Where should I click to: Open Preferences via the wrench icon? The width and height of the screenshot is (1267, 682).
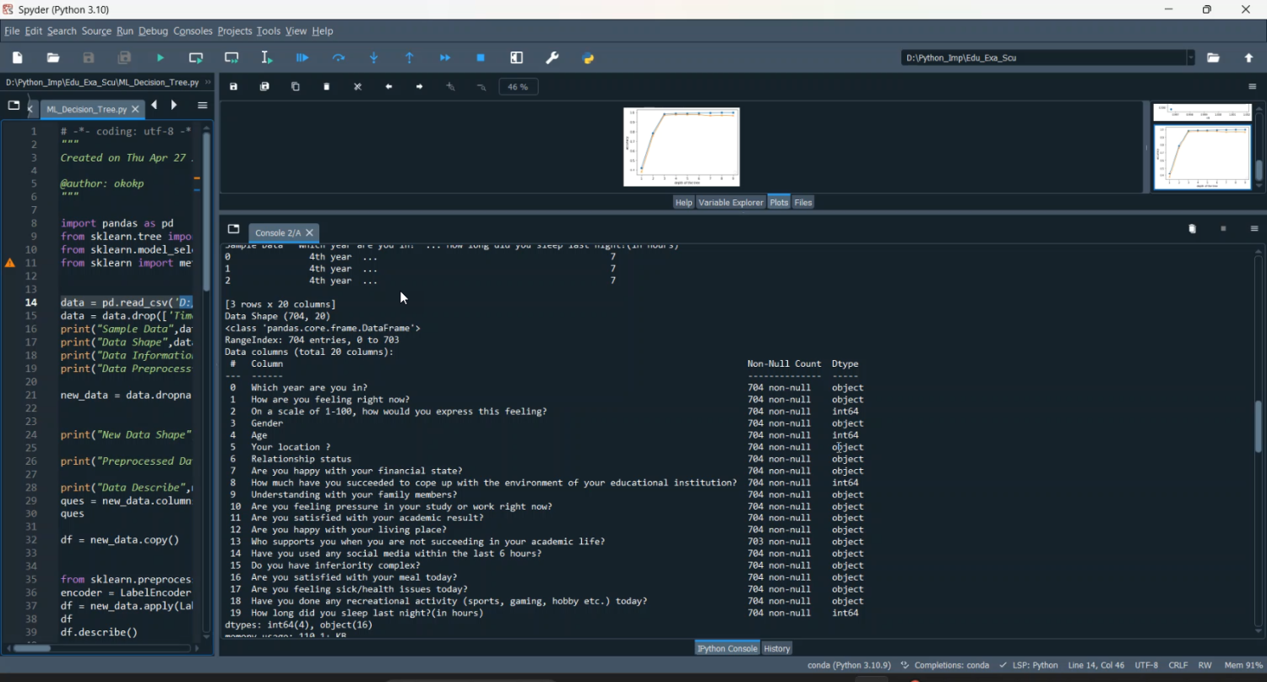552,58
